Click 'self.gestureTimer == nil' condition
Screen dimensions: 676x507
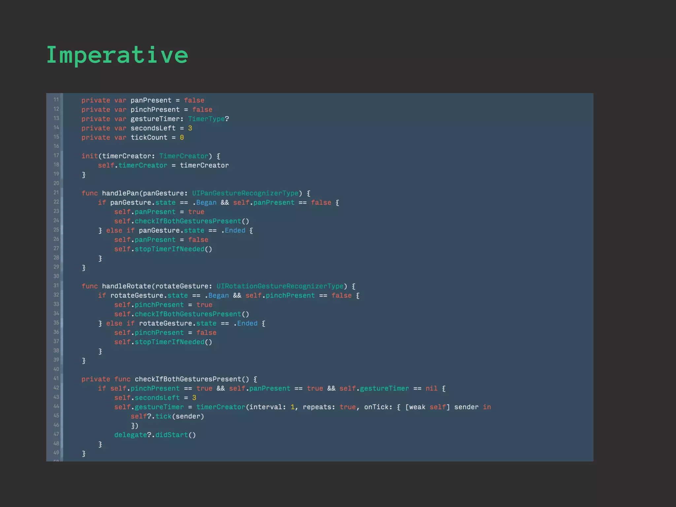pos(389,389)
